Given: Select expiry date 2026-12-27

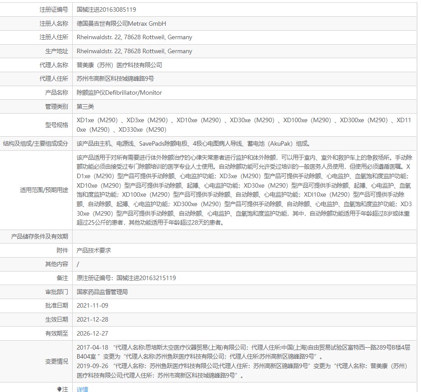Looking at the screenshot, I should tap(93, 333).
